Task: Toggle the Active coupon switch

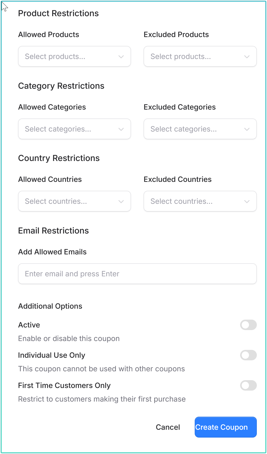Action: pyautogui.click(x=248, y=325)
